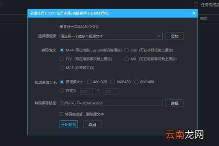
Task: Click the width stepper arrows
Action: pyautogui.click(x=92, y=92)
